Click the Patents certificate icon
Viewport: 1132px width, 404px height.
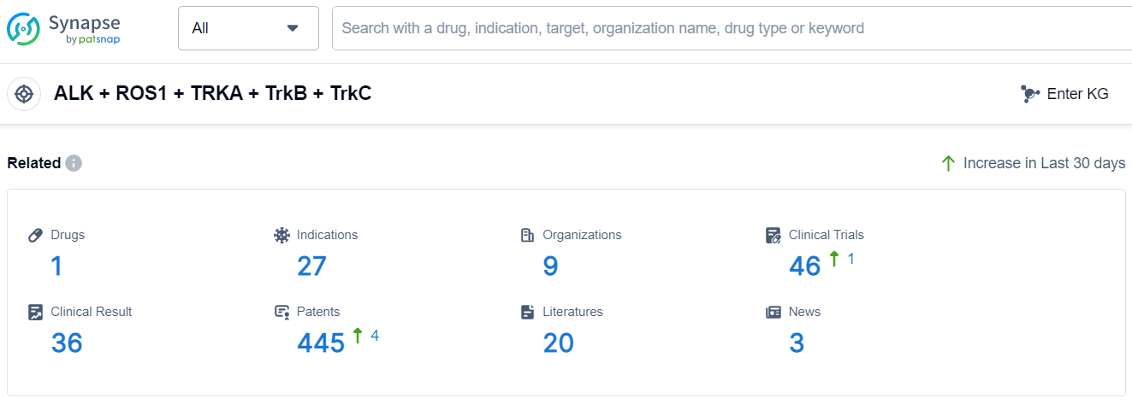click(282, 313)
